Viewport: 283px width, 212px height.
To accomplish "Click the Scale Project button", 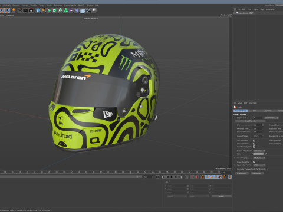I will tap(250, 121).
